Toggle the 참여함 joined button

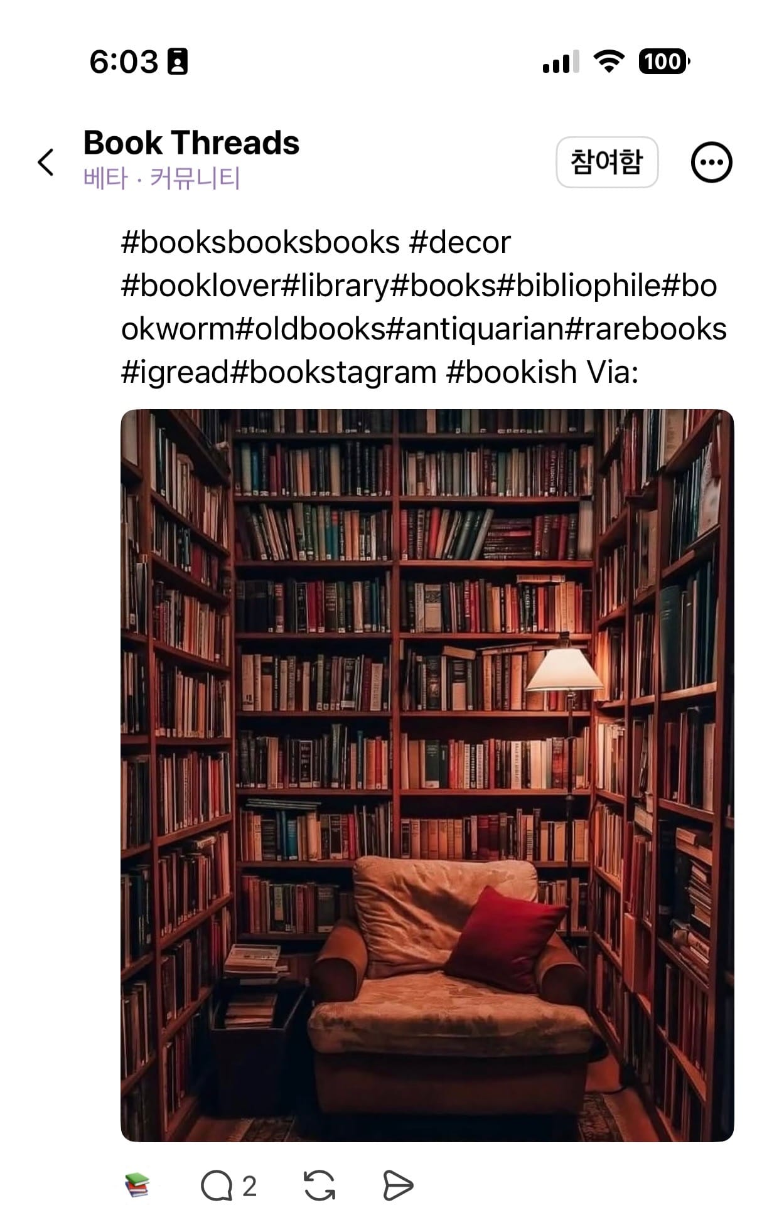click(606, 162)
